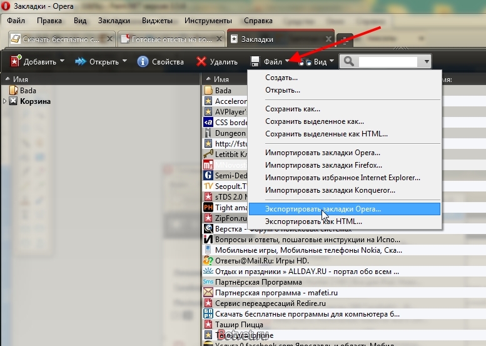Image resolution: width=486 pixels, height=346 pixels.
Task: Expand the Вид toolbar dropdown
Action: [332, 61]
